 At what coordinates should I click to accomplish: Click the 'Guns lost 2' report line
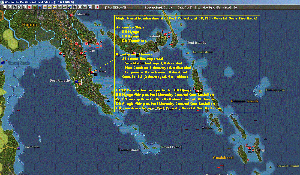coord(155,77)
